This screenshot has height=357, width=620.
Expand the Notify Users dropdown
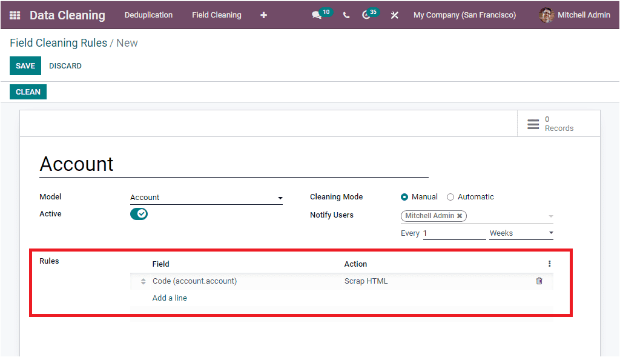coord(550,216)
